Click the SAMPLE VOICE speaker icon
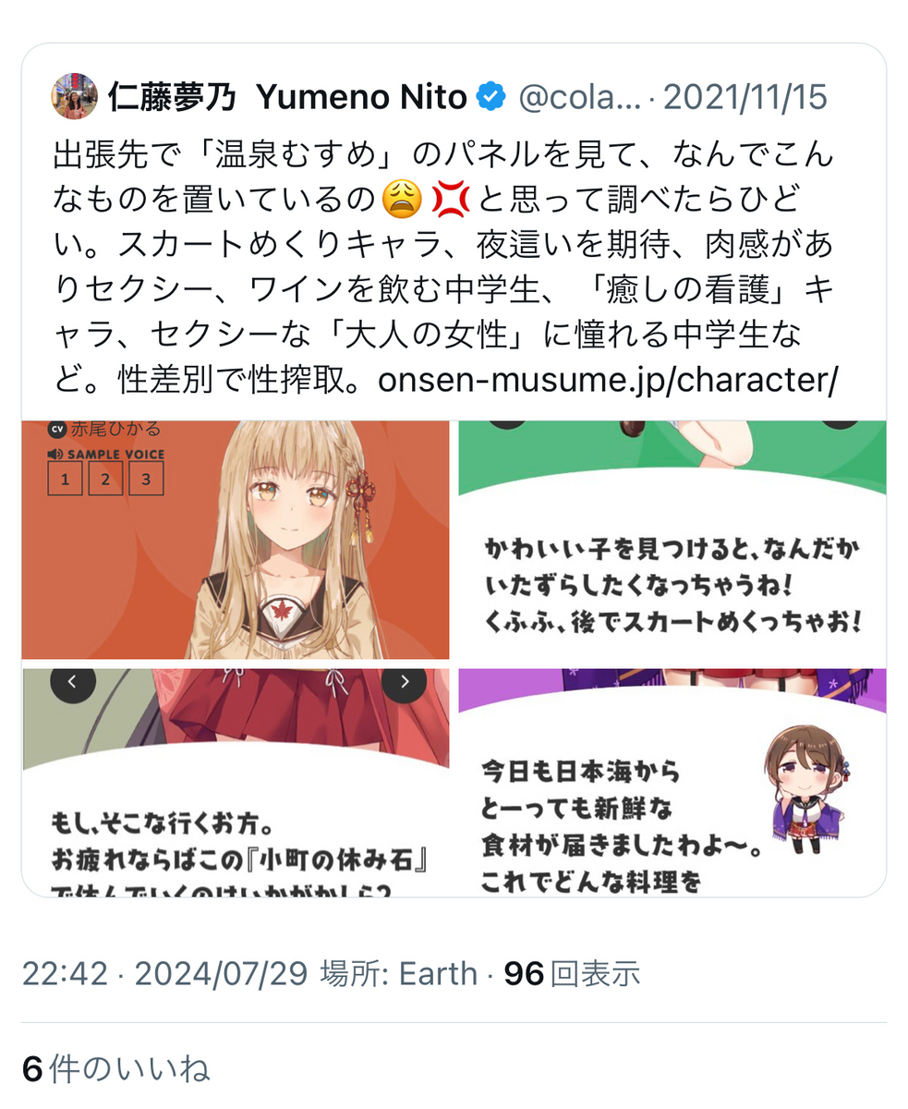908x1109 pixels. (55, 454)
